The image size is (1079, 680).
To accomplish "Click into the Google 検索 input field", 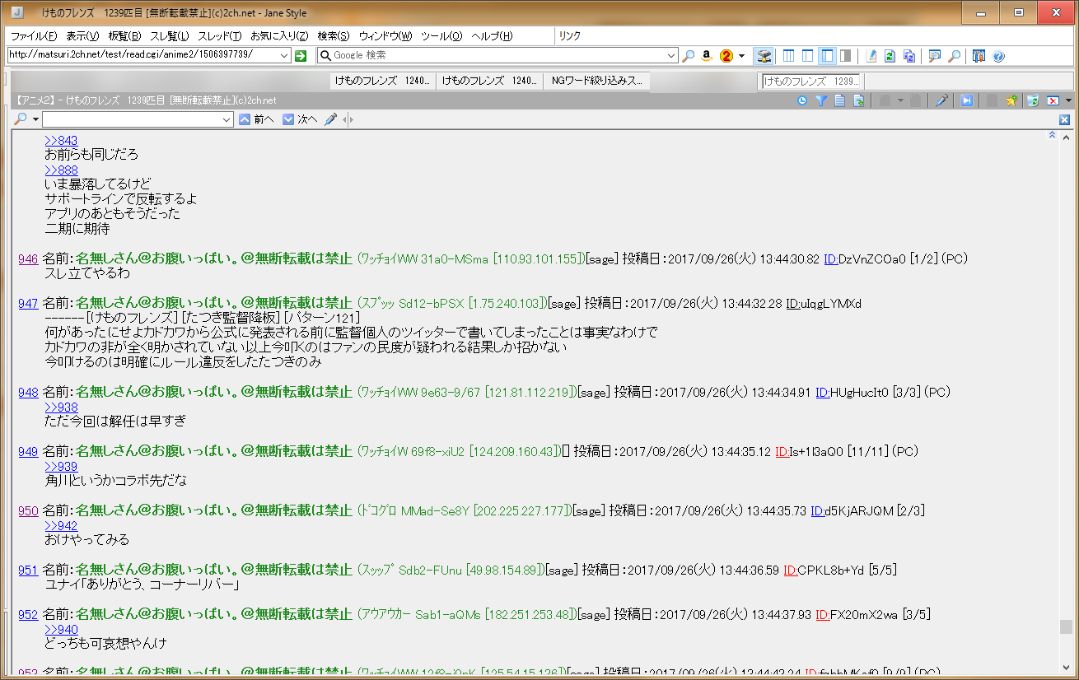I will [x=494, y=55].
